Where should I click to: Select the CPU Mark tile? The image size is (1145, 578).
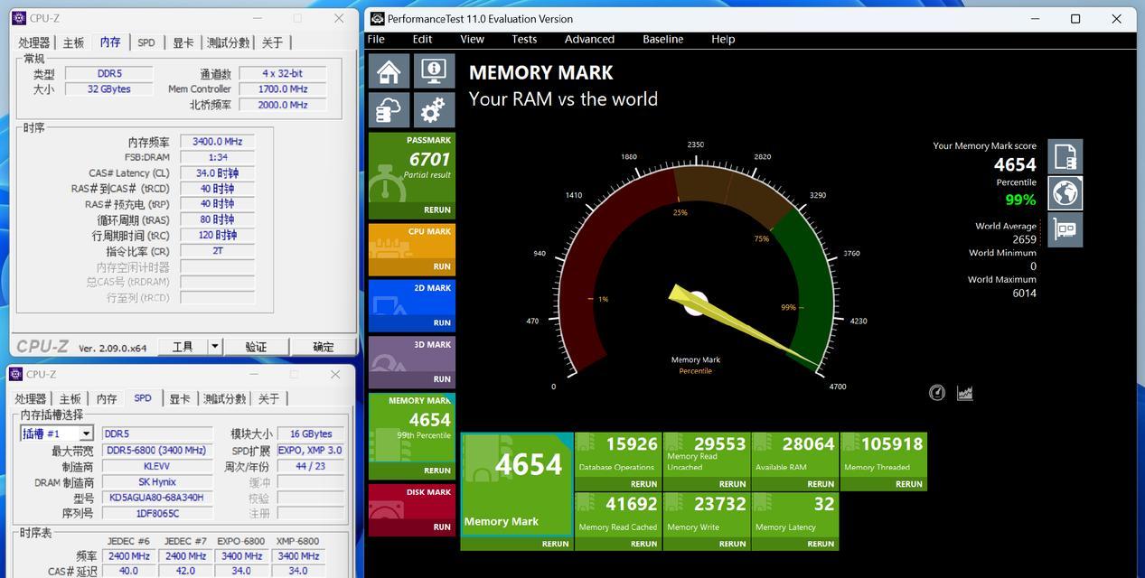point(412,249)
